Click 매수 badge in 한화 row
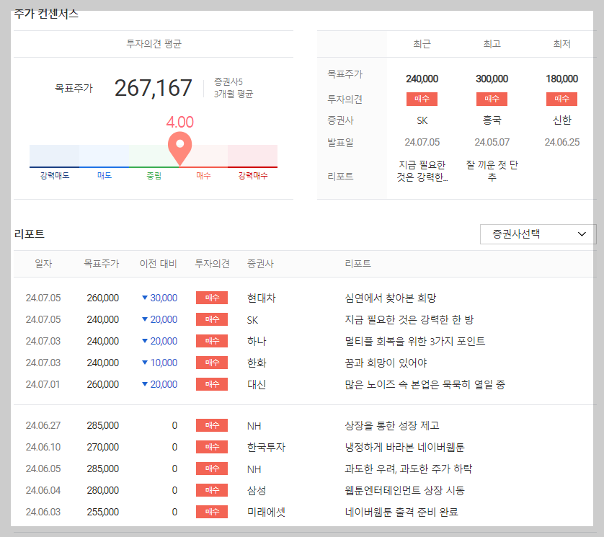 point(212,363)
